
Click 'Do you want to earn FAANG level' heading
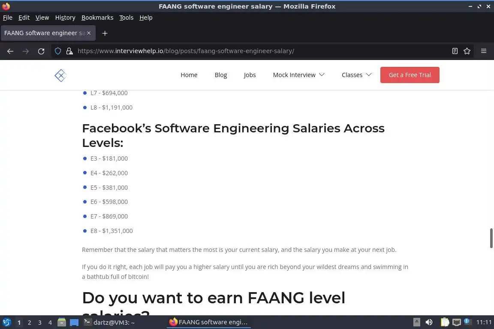click(x=214, y=298)
